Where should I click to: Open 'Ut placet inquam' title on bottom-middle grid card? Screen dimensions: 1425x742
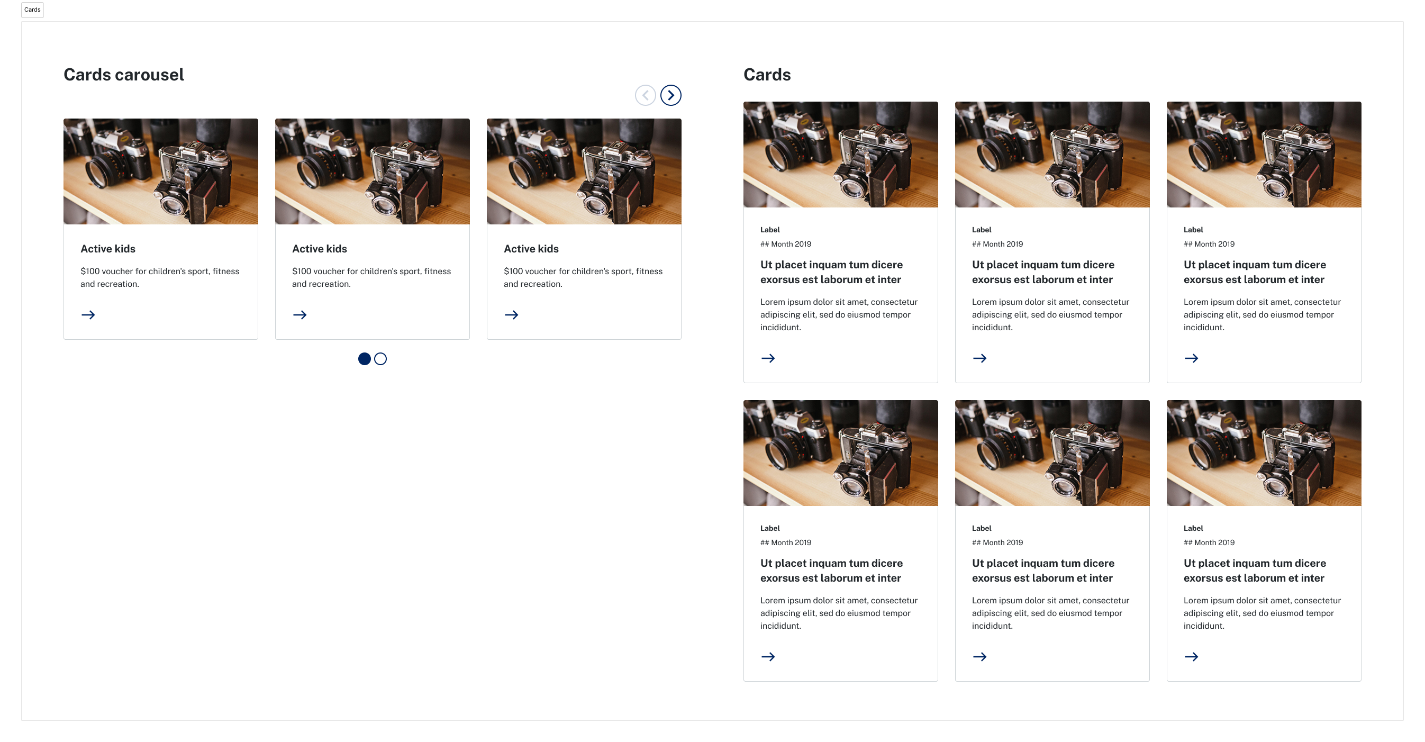pyautogui.click(x=1043, y=571)
